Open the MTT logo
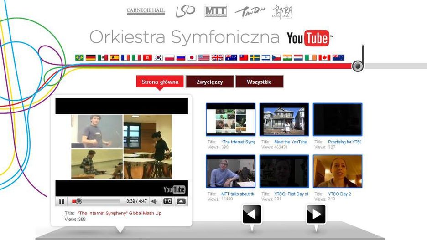The width and height of the screenshot is (427, 240). 216,11
